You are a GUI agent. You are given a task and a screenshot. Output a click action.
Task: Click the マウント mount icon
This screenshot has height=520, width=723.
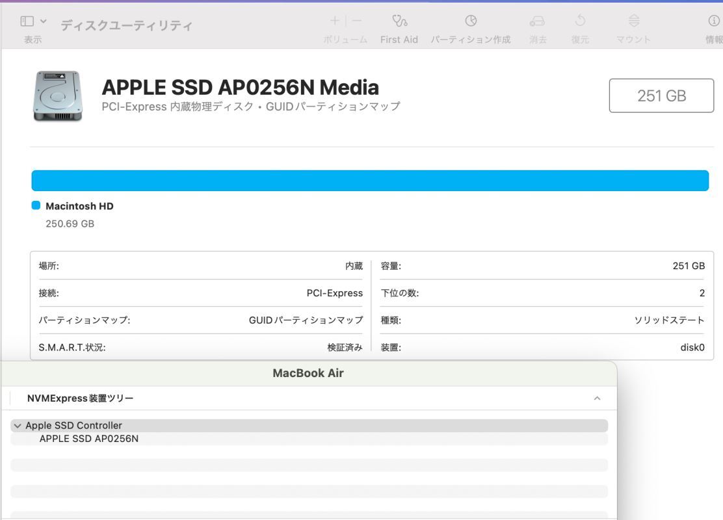coord(634,21)
